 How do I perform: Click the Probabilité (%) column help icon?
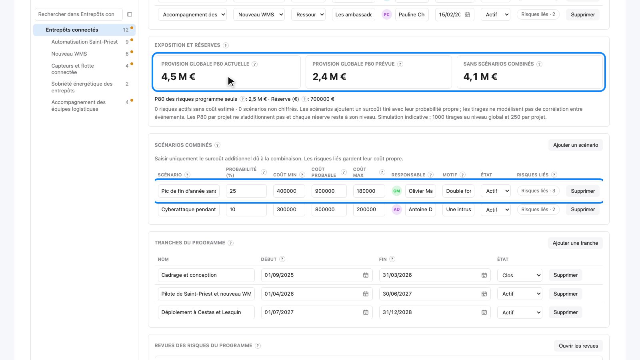click(x=264, y=172)
